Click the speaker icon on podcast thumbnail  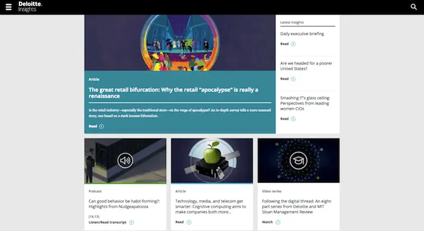(x=125, y=161)
